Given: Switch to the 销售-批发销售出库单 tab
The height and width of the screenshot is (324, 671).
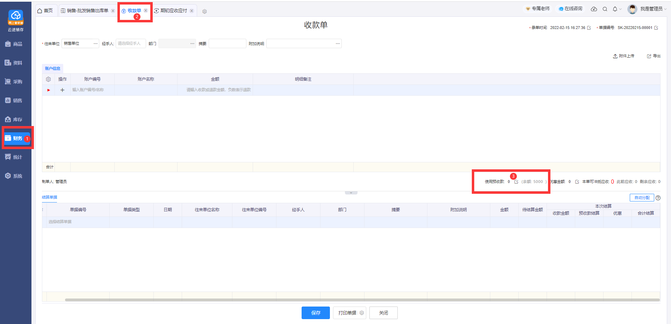Looking at the screenshot, I should tap(87, 11).
